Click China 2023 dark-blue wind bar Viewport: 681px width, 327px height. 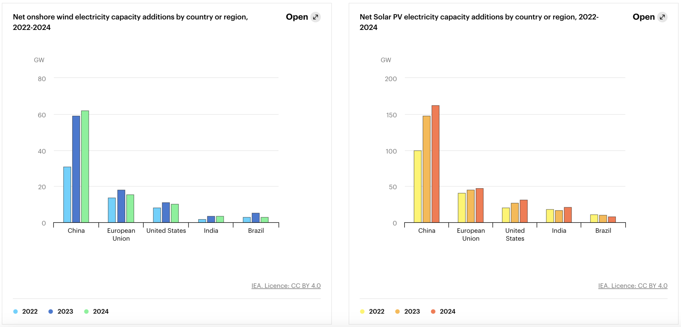[x=76, y=169]
